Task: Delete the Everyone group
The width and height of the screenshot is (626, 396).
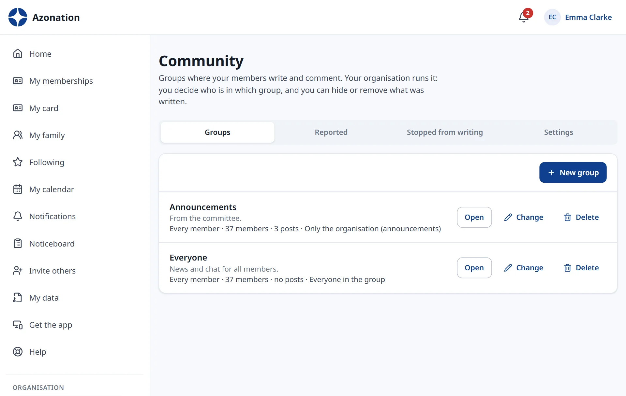Action: coord(581,268)
